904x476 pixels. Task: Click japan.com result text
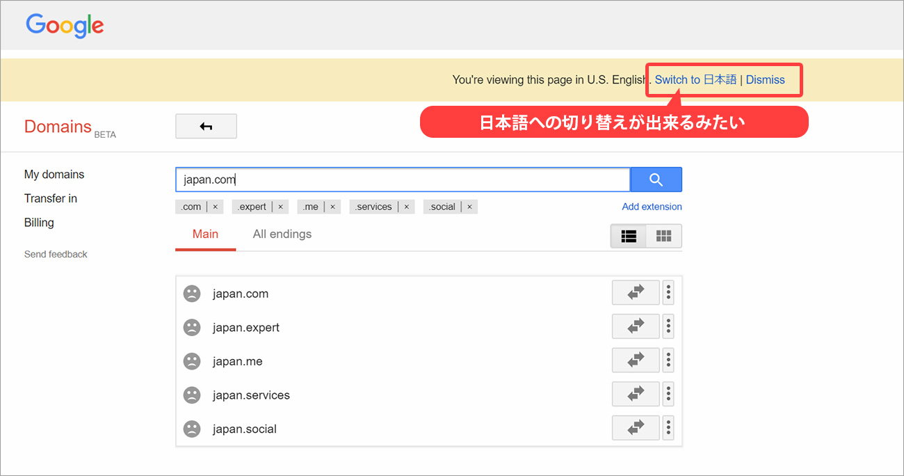tap(241, 294)
